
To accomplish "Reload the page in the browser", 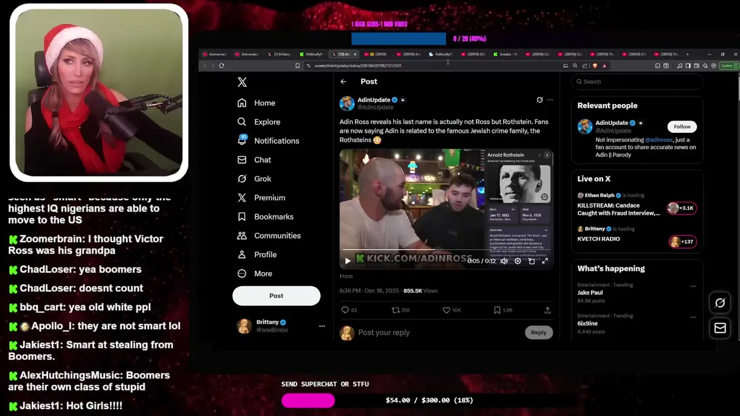I will click(221, 66).
